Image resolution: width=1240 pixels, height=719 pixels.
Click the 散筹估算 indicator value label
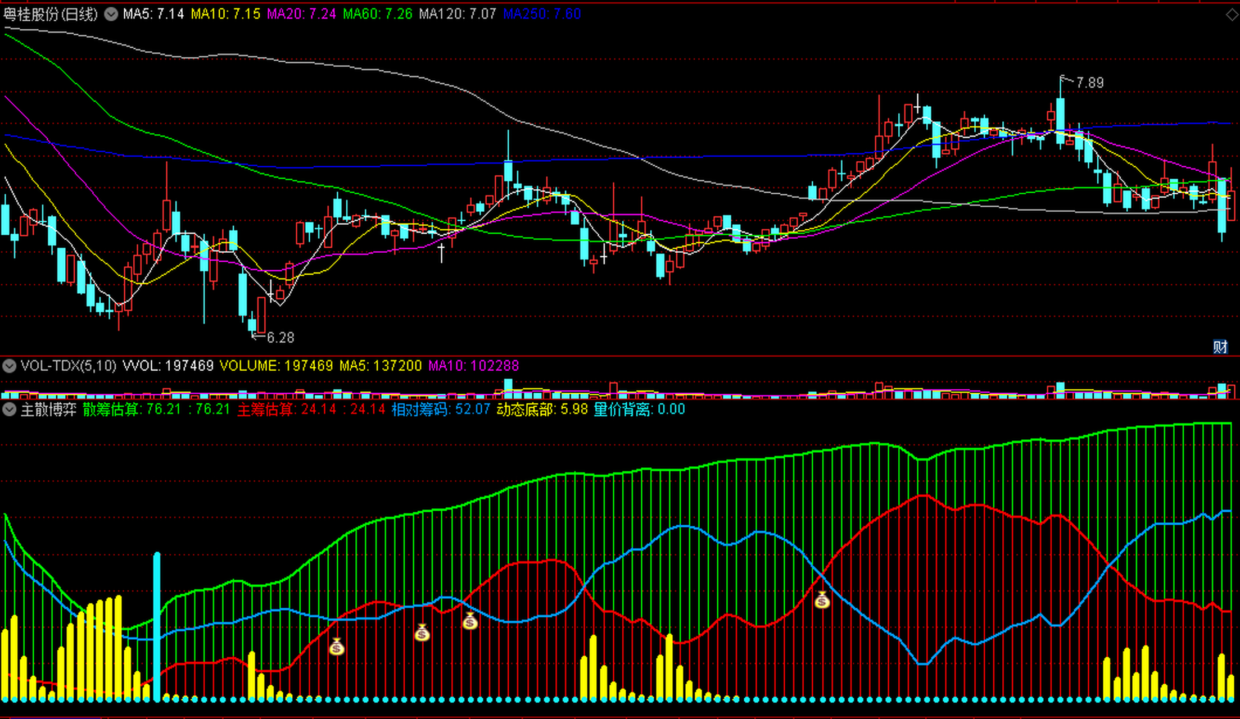[x=132, y=409]
